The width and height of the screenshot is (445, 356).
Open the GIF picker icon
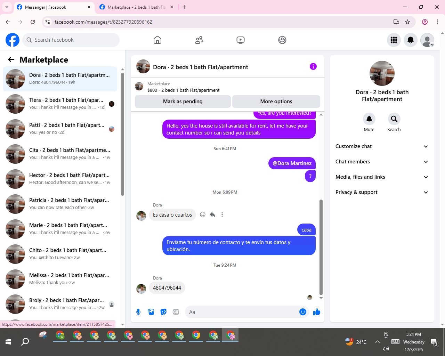[176, 312]
